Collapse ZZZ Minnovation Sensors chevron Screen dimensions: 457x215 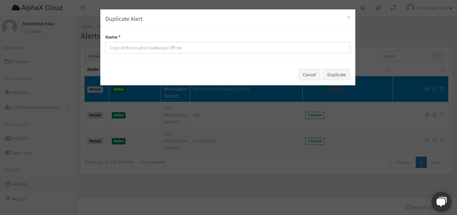(x=68, y=107)
